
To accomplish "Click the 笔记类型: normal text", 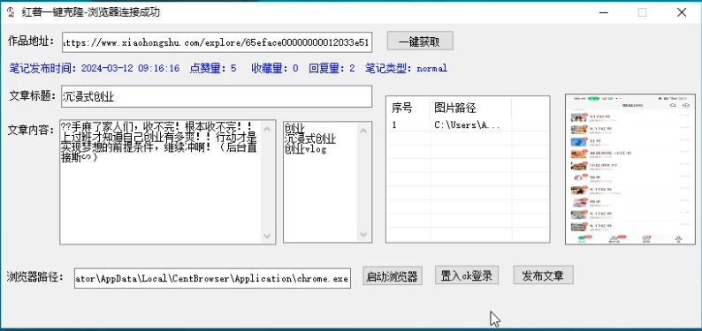I will pos(406,68).
